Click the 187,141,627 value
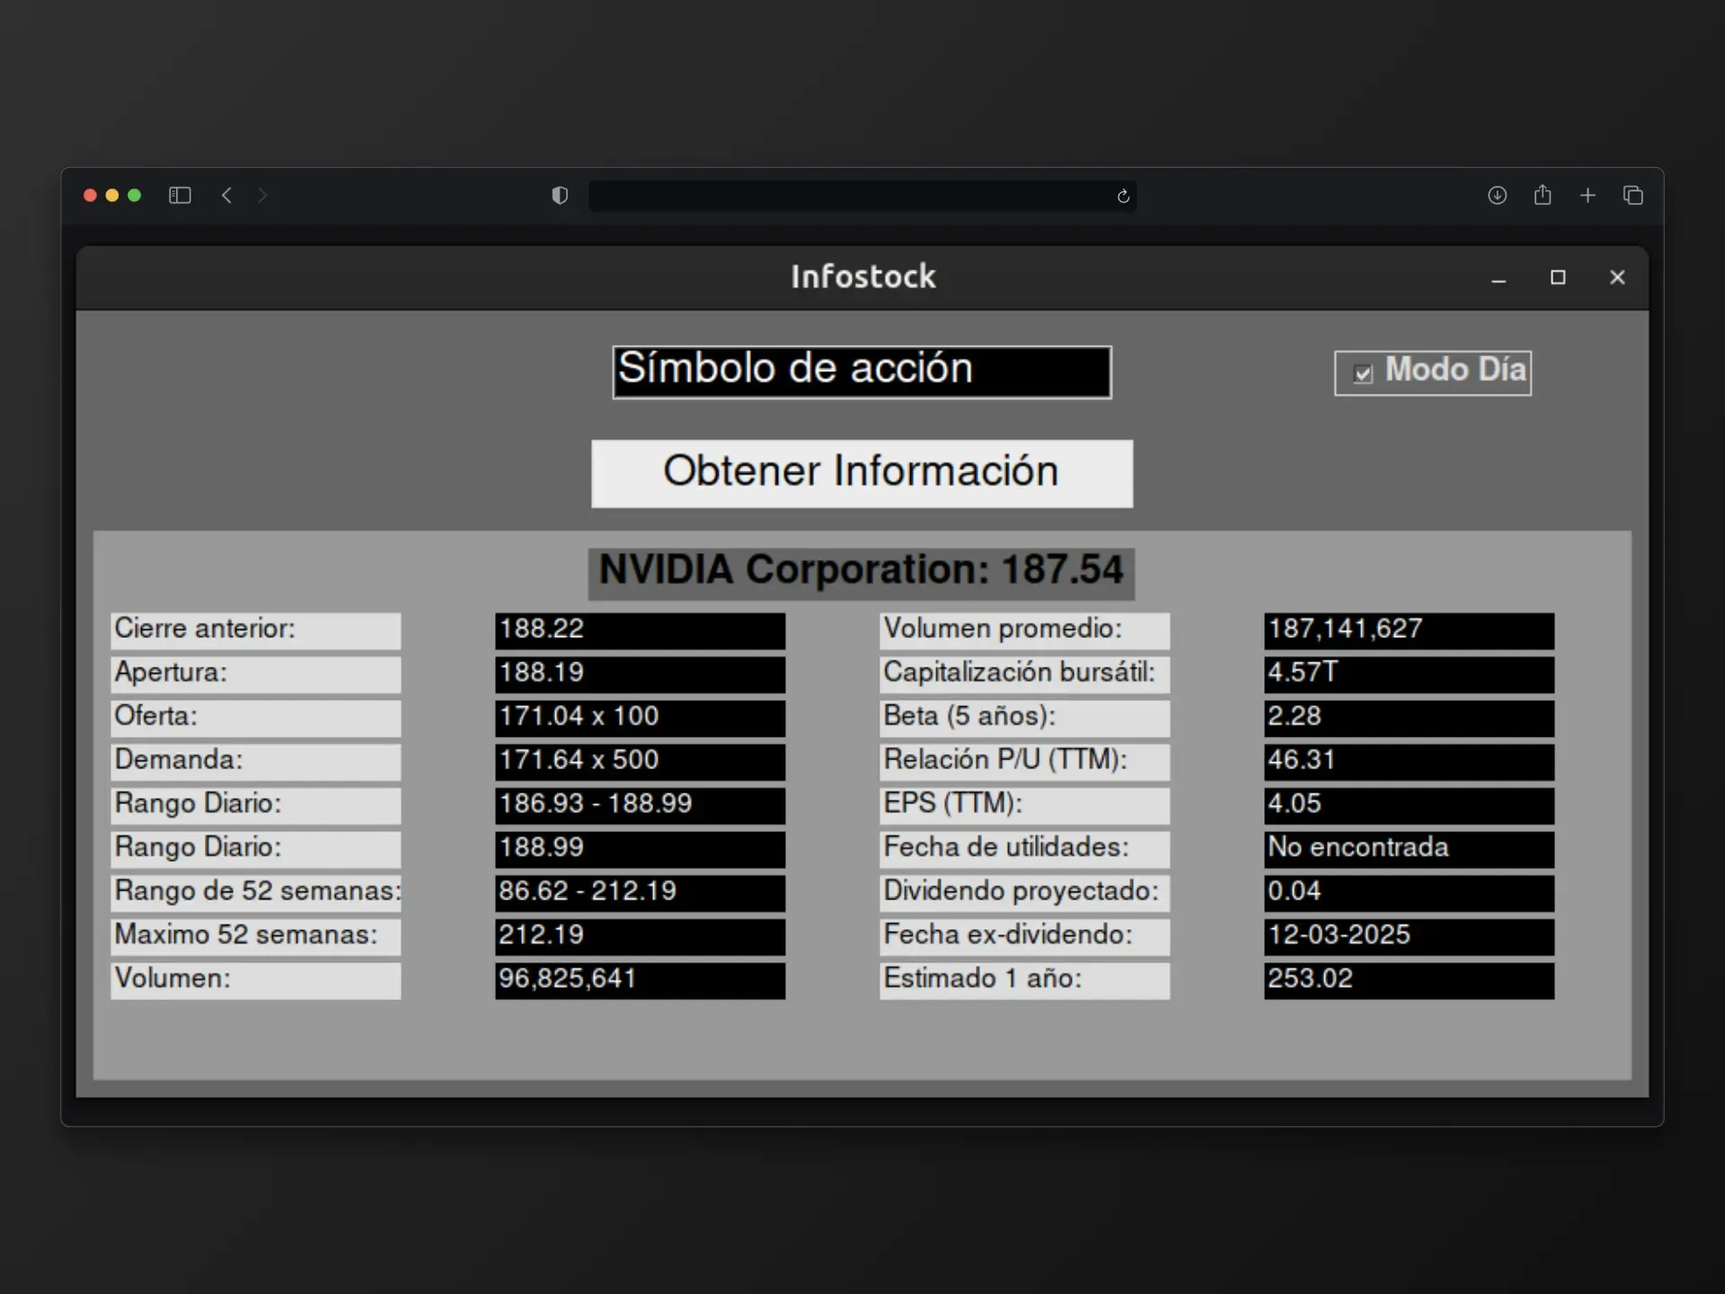Screen dimensions: 1725x1294 pyautogui.click(x=1409, y=631)
